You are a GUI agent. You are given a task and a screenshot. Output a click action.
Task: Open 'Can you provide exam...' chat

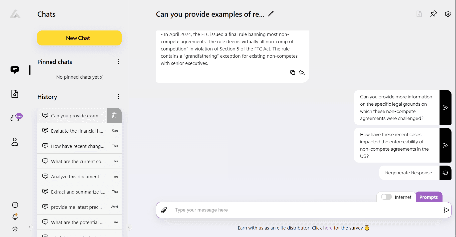[72, 115]
